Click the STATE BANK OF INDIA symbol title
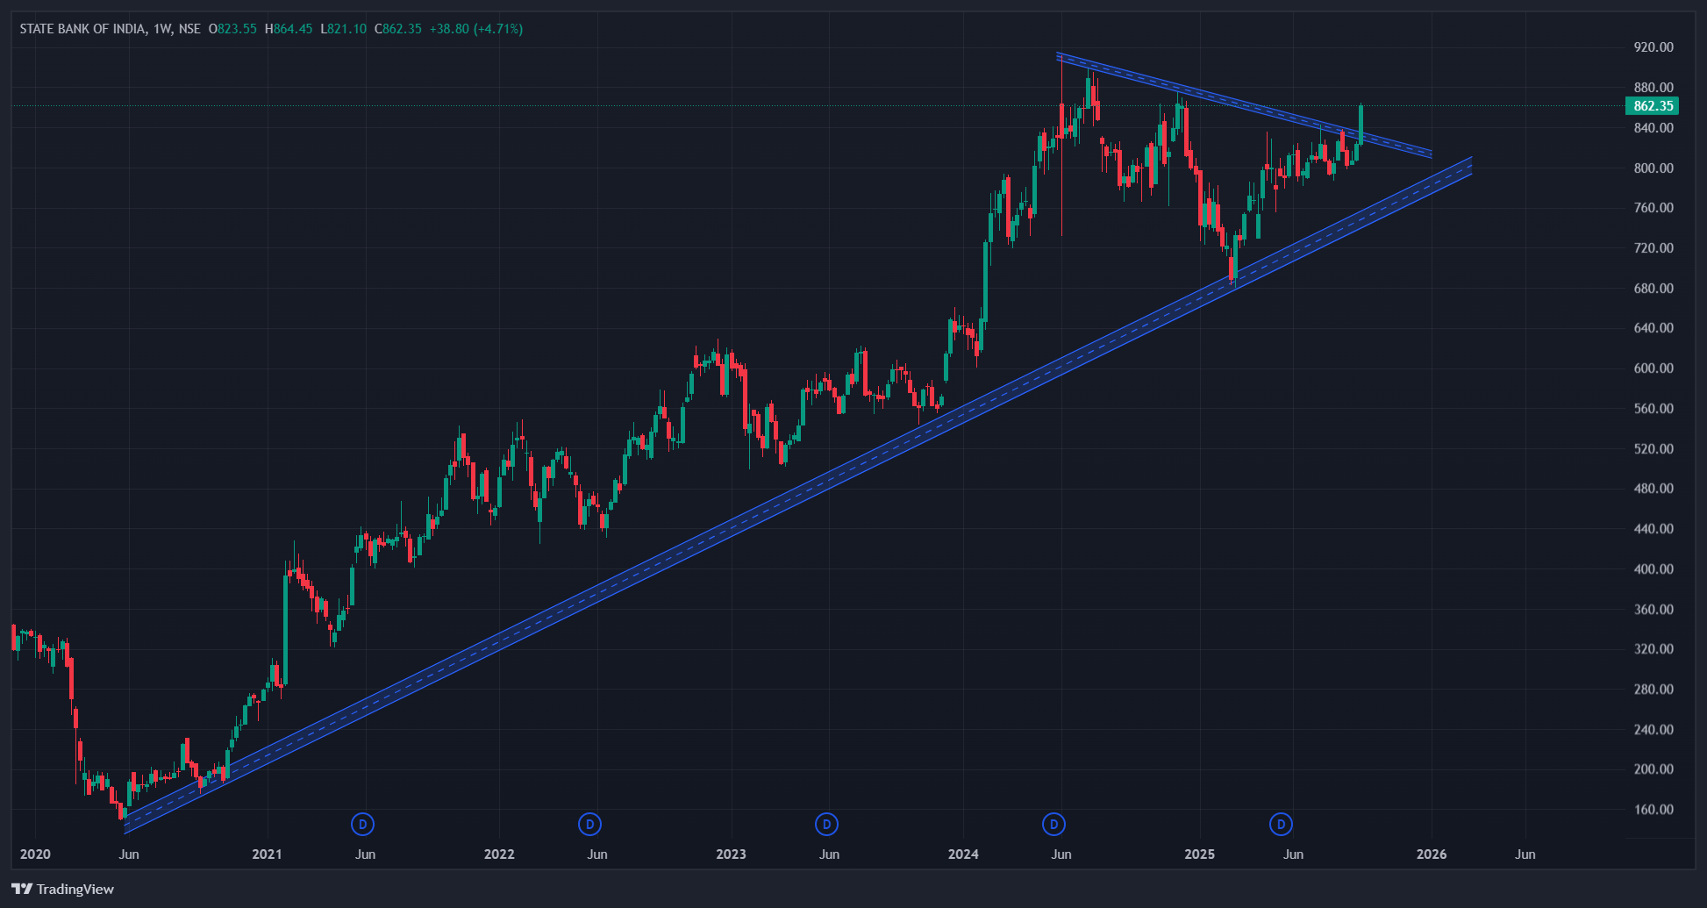 pyautogui.click(x=82, y=29)
